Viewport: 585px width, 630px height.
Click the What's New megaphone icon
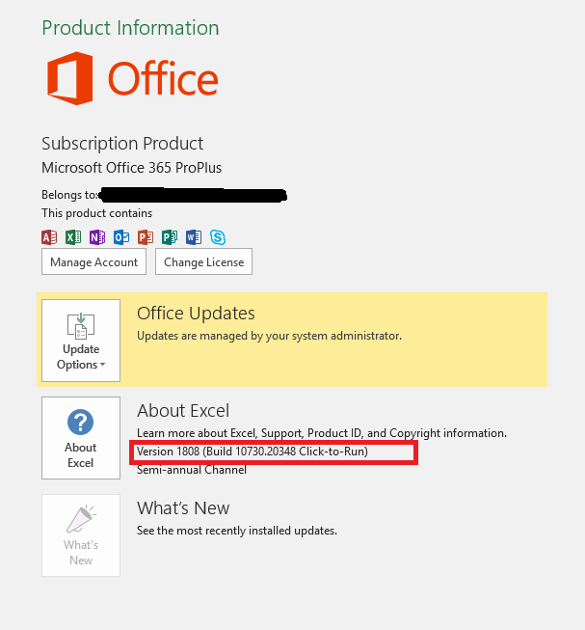click(81, 519)
